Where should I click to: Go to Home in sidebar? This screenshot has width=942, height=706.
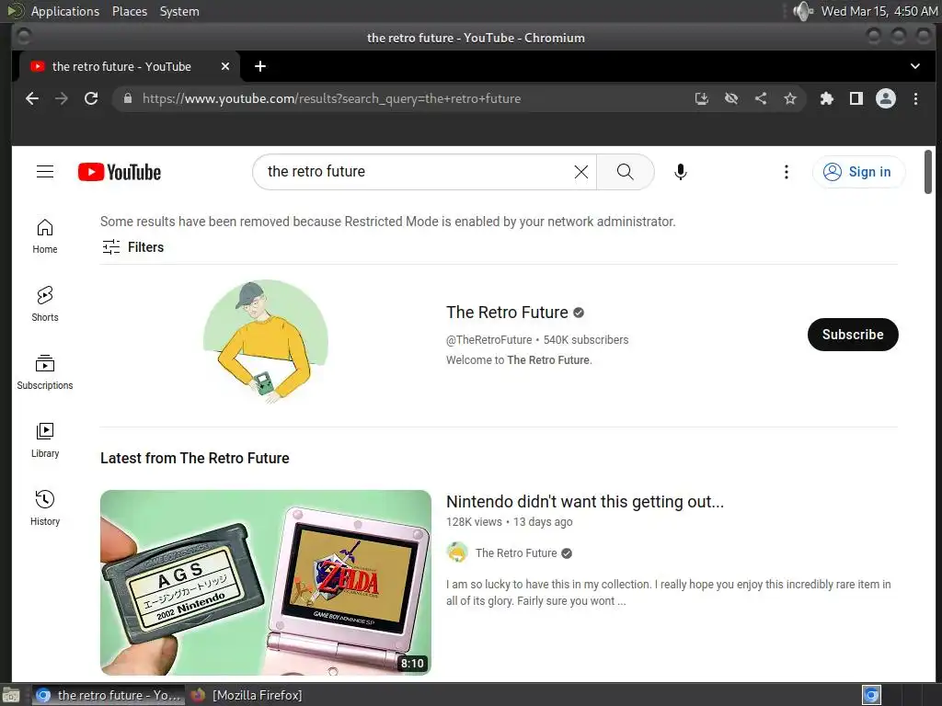45,236
